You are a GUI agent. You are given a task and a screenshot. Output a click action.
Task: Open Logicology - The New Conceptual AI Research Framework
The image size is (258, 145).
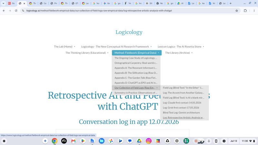pyautogui.click(x=115, y=47)
